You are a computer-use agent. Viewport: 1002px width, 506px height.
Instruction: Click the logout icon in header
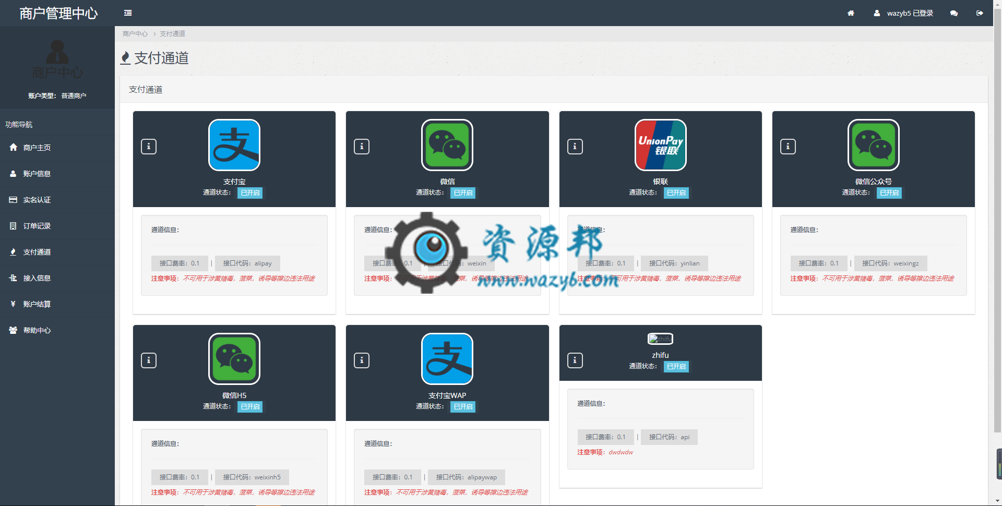point(980,13)
